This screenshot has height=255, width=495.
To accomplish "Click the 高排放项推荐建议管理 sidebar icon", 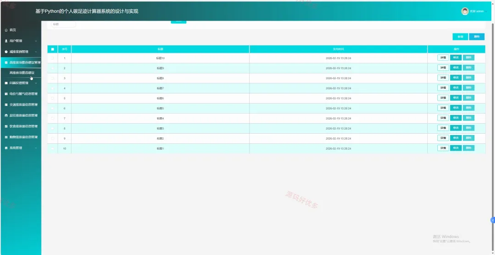I will (x=6, y=62).
